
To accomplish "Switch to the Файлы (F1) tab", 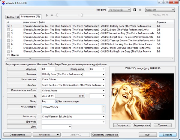I will pyautogui.click(x=12, y=16).
